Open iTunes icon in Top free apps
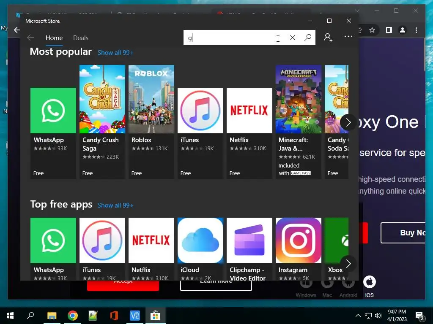The height and width of the screenshot is (324, 433). [x=102, y=240]
